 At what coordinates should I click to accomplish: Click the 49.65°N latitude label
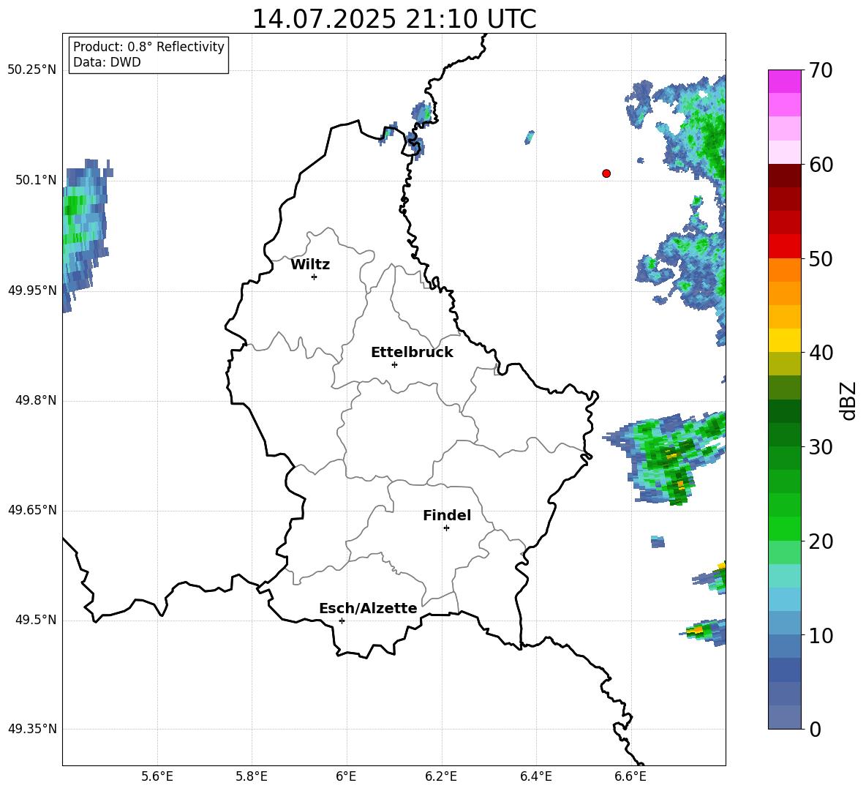pyautogui.click(x=32, y=509)
